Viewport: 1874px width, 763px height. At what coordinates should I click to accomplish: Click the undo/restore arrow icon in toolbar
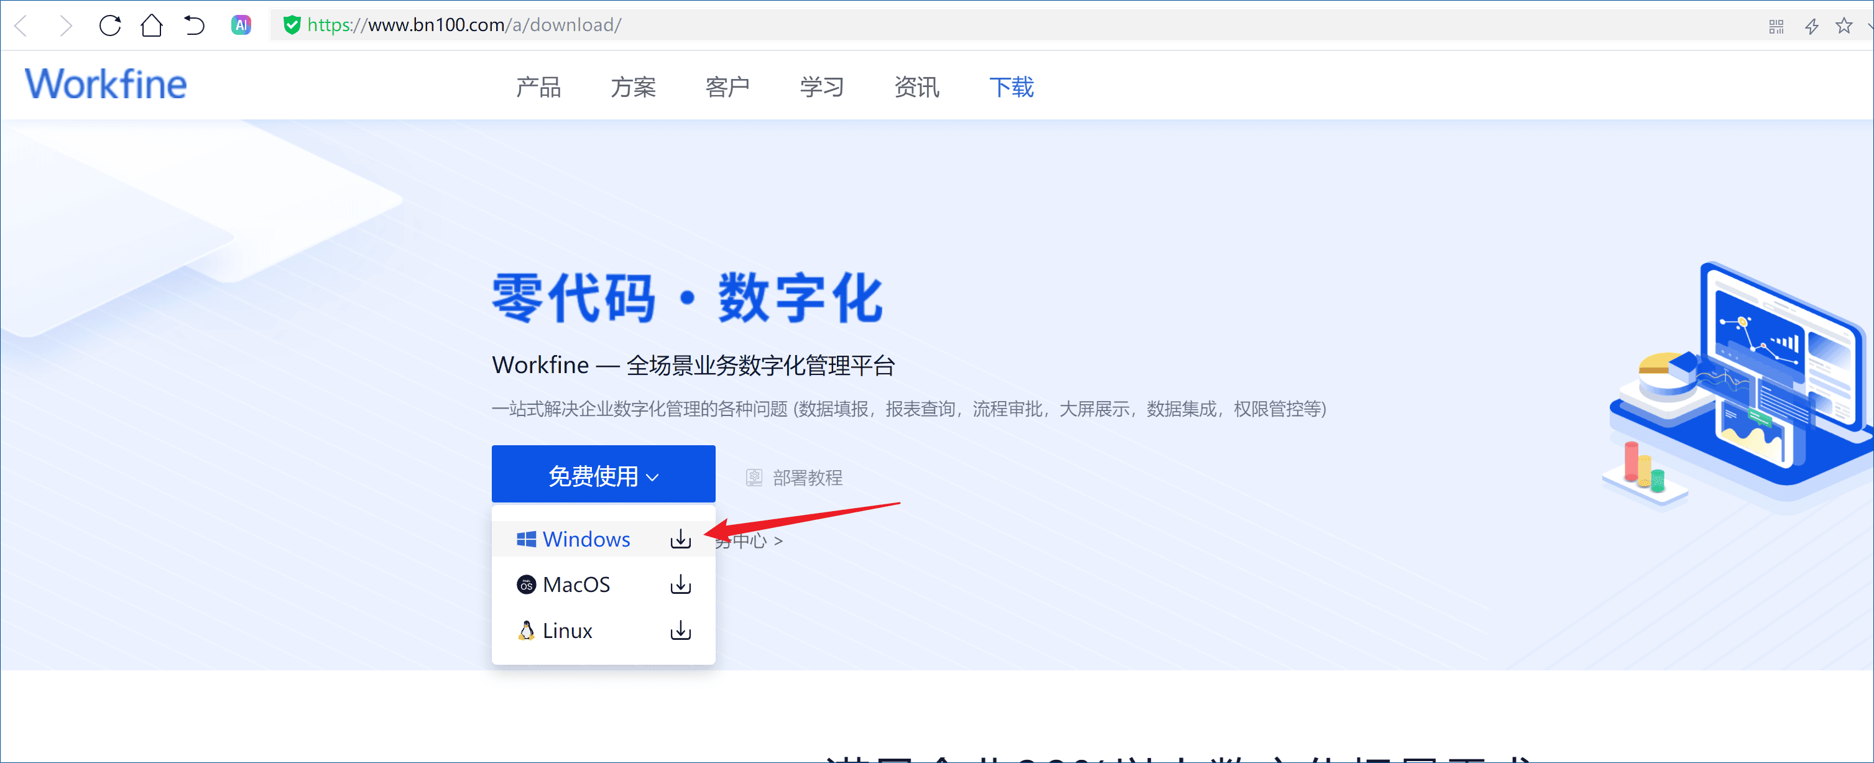(x=194, y=25)
